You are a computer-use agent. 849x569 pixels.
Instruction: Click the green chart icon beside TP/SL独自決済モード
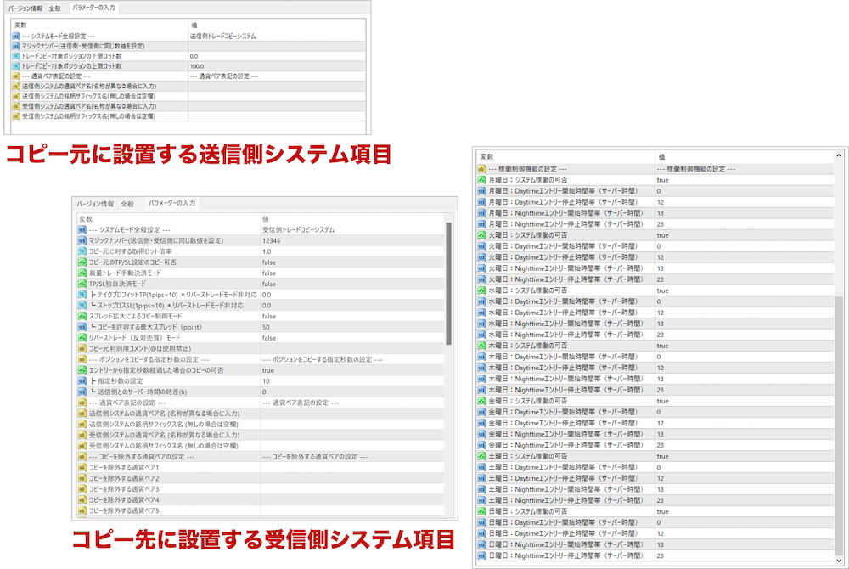pyautogui.click(x=82, y=284)
